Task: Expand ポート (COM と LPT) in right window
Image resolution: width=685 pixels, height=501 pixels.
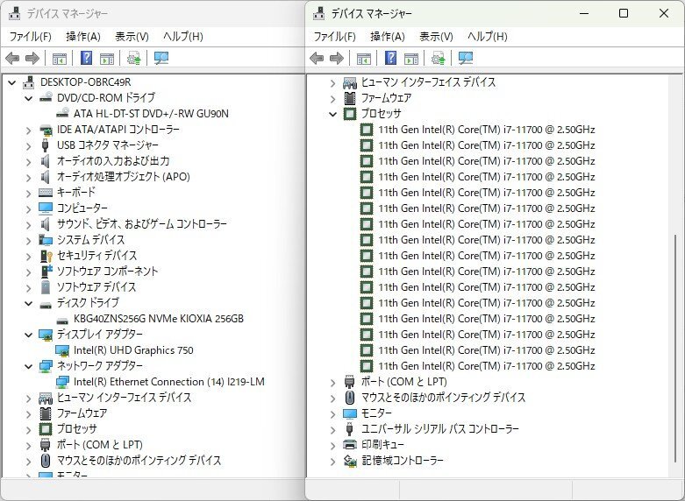Action: pyautogui.click(x=333, y=382)
